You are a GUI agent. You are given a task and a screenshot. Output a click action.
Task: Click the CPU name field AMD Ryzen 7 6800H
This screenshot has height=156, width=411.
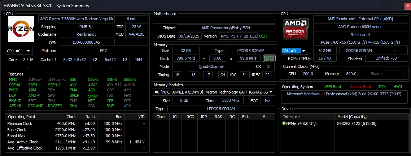[x=76, y=19]
